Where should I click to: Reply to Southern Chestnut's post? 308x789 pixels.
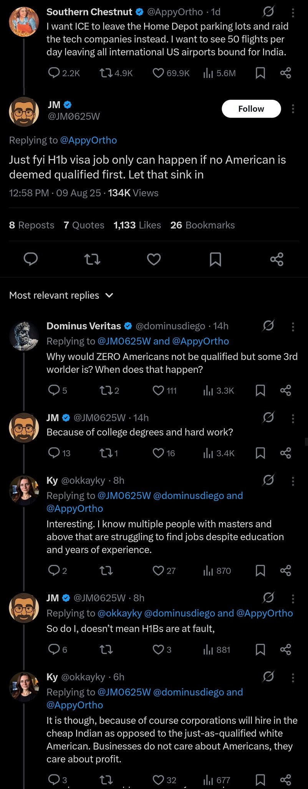(54, 73)
